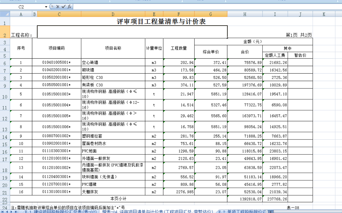This screenshot has height=213, width=342.
Task: Click the Select All corner box
Action: 5,14
